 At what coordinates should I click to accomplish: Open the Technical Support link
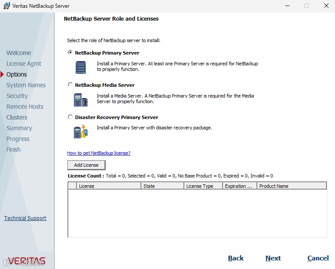[x=25, y=218]
